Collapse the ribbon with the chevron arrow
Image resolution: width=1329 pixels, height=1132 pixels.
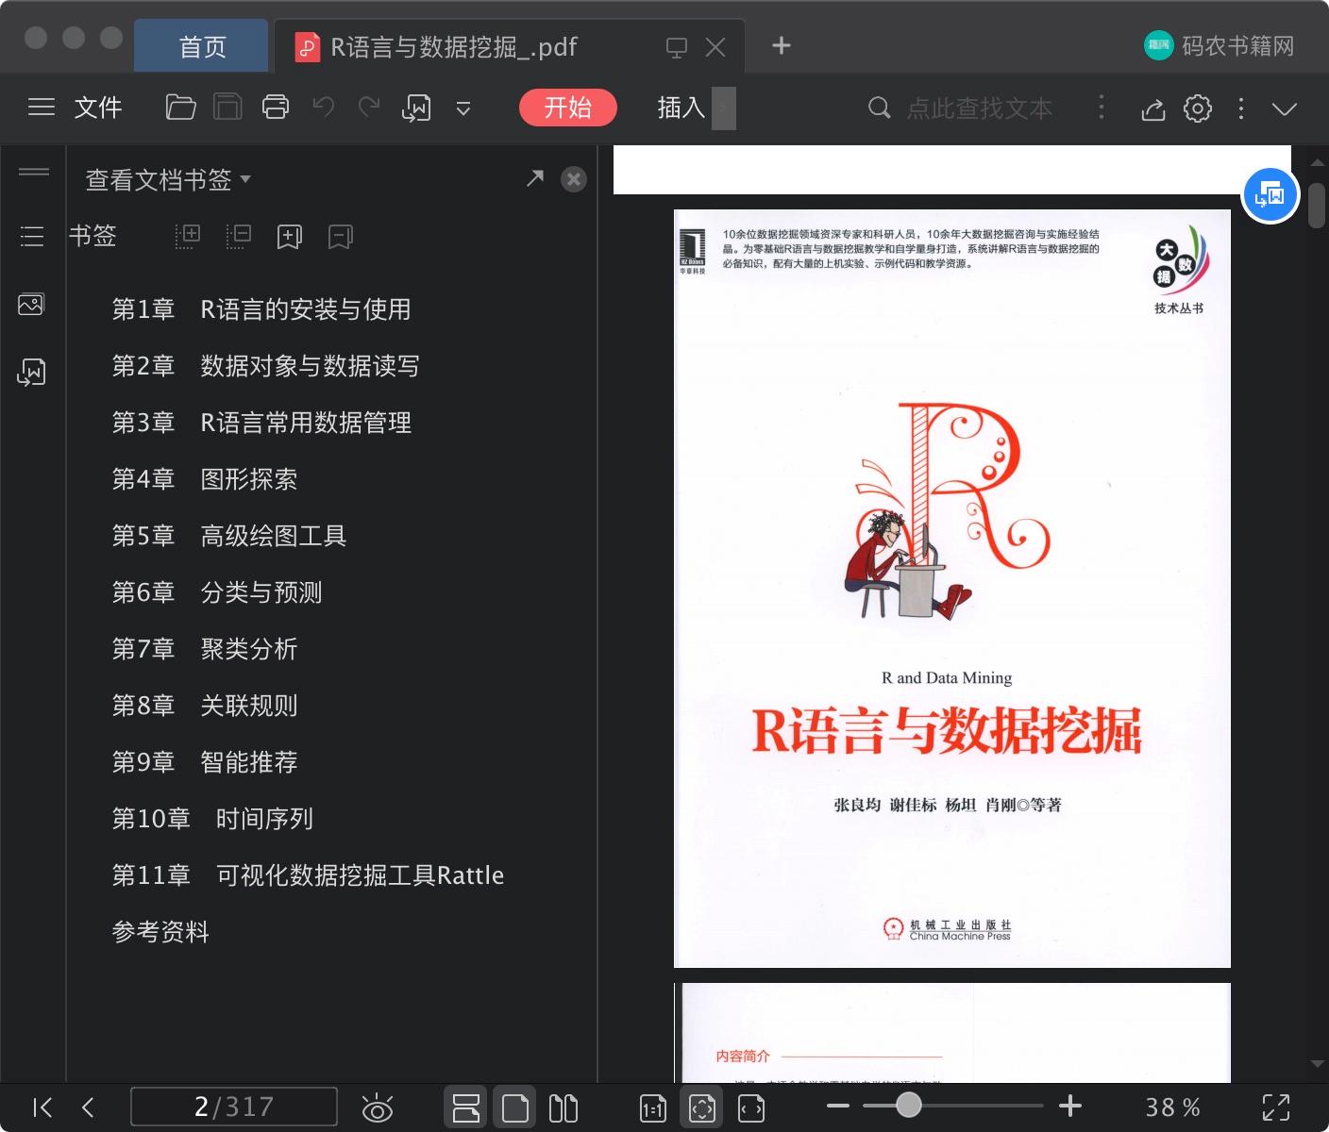1285,108
